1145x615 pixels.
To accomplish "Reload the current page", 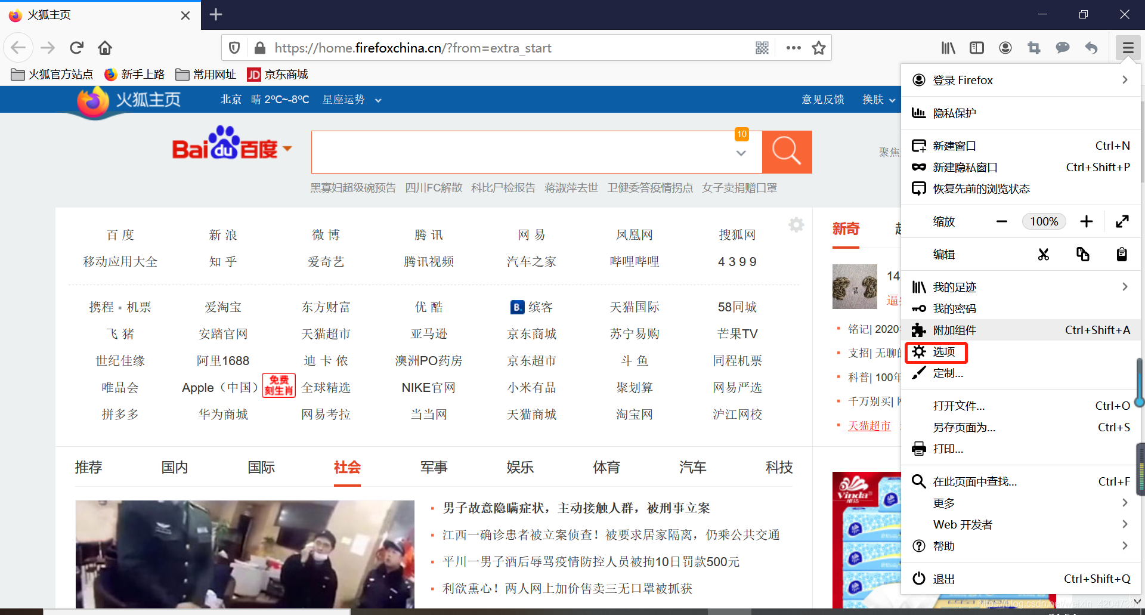I will click(76, 48).
